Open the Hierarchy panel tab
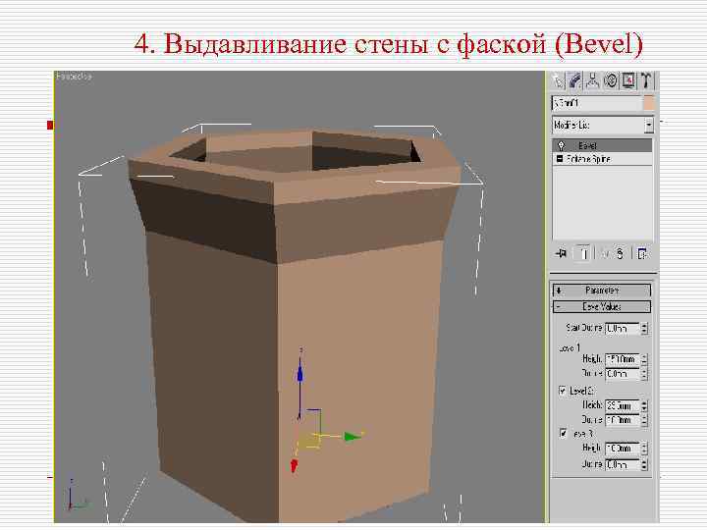 coord(592,81)
